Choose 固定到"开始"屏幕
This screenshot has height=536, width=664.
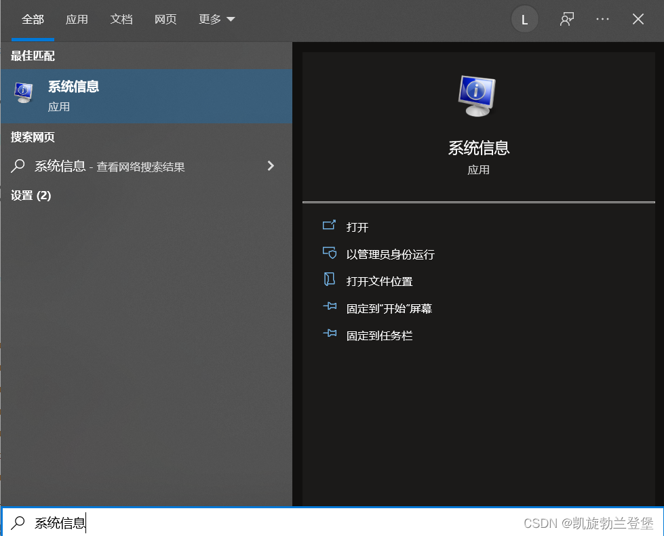tap(389, 308)
